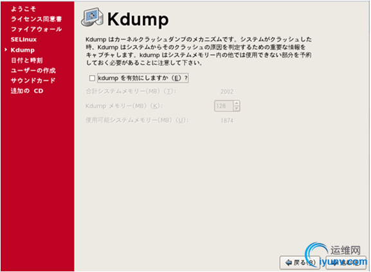Click the Kdump メモリー(MB) label
This screenshot has width=371, height=272.
click(x=124, y=106)
